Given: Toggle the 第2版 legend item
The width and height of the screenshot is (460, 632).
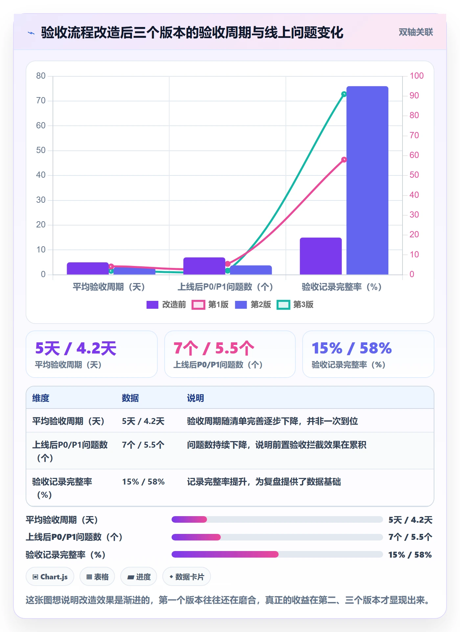Looking at the screenshot, I should (x=253, y=305).
